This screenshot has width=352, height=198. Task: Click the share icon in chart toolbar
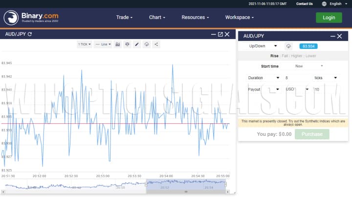[x=156, y=44]
